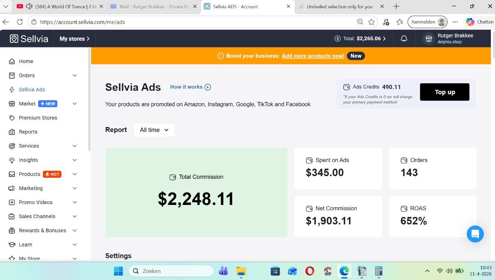Viewport: 495px width, 280px height.
Task: Expand the Products sidebar section
Action: [75, 174]
